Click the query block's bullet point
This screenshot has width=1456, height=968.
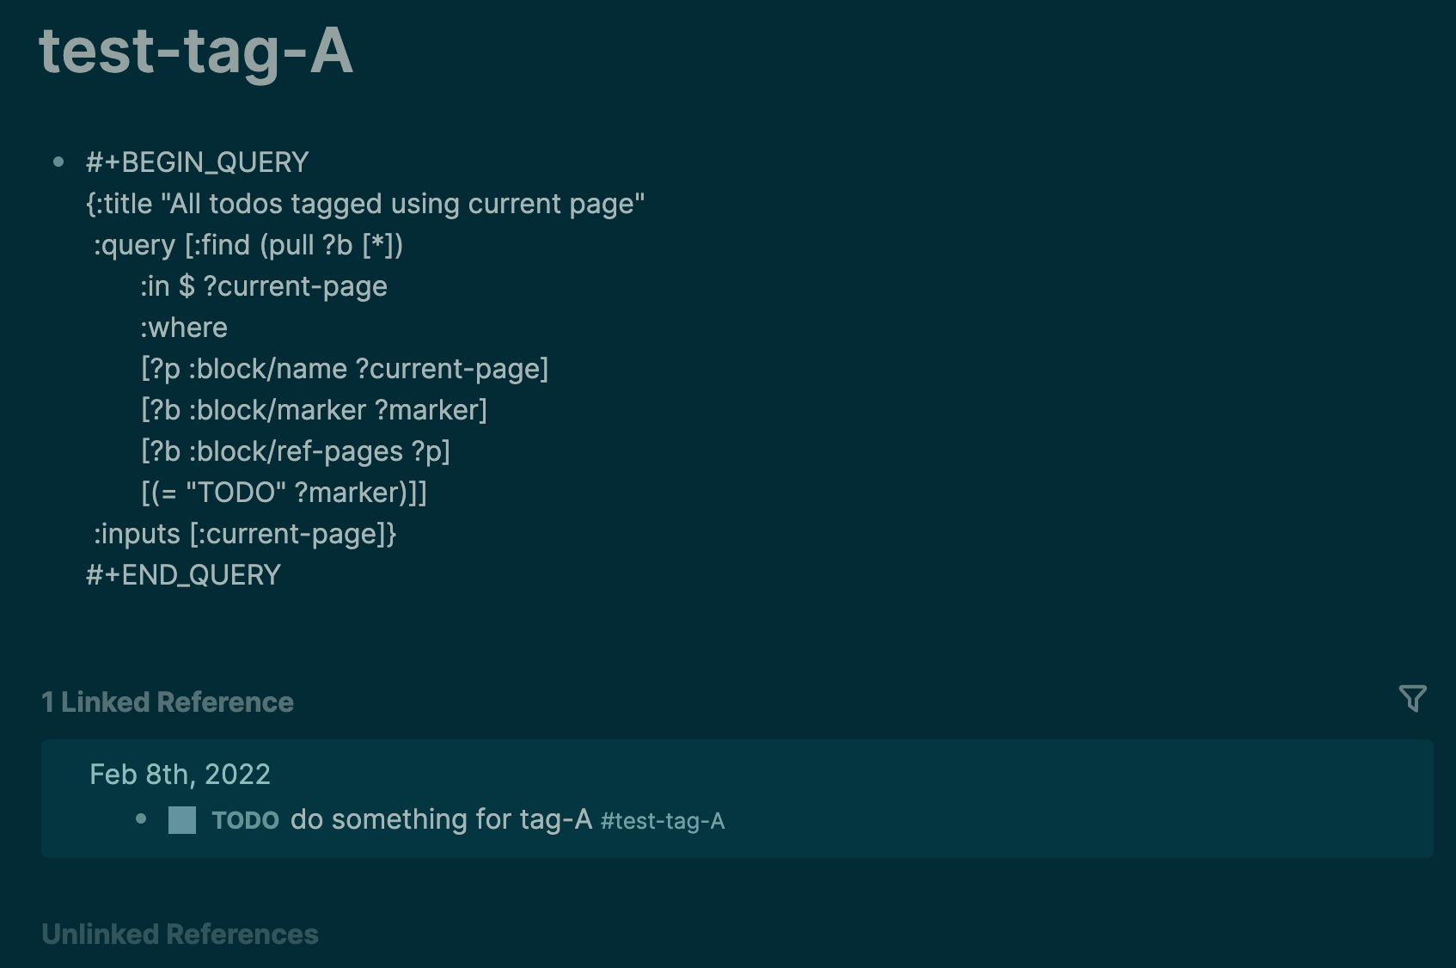(58, 162)
